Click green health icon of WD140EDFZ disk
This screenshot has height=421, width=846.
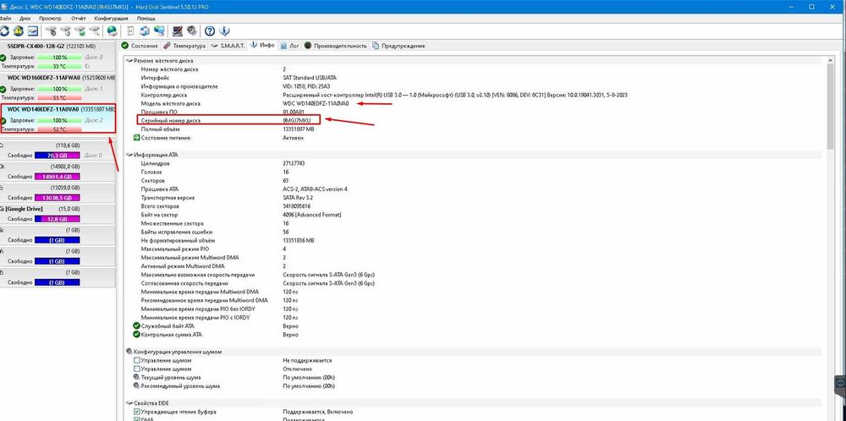point(3,121)
